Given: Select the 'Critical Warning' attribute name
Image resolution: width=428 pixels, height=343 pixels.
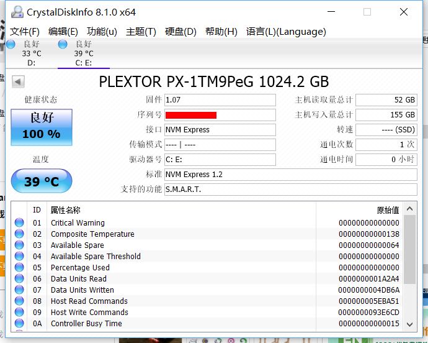Looking at the screenshot, I should 78,222.
